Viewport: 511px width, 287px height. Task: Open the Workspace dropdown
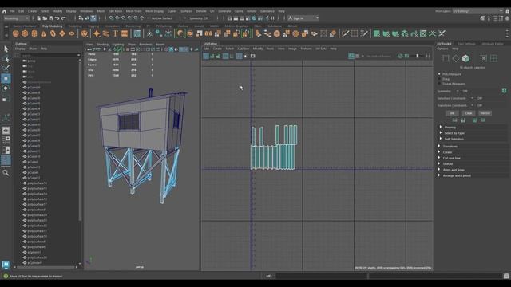(x=477, y=11)
